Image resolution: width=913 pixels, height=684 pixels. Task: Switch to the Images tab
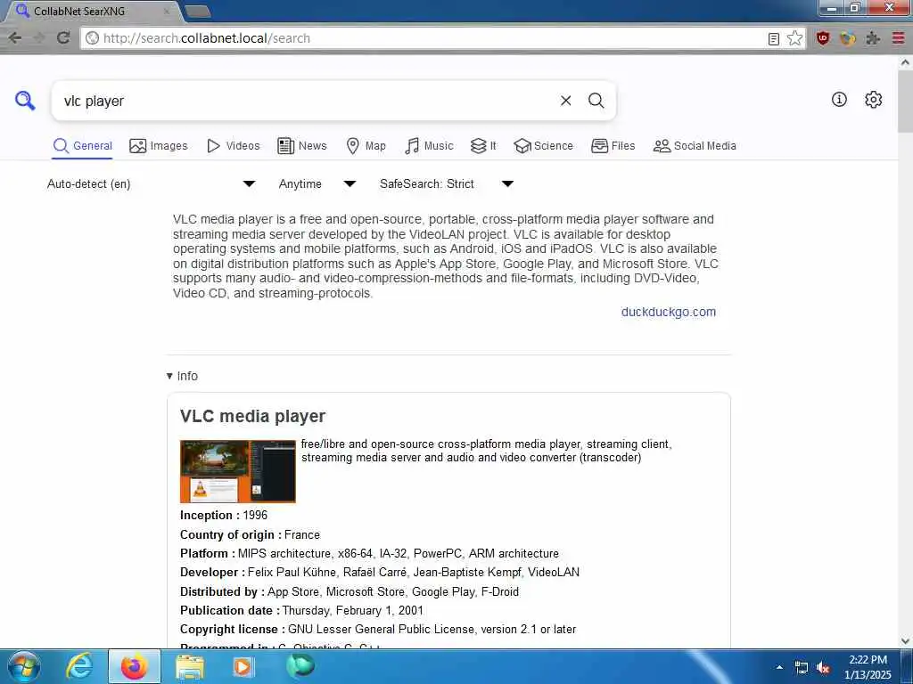159,145
